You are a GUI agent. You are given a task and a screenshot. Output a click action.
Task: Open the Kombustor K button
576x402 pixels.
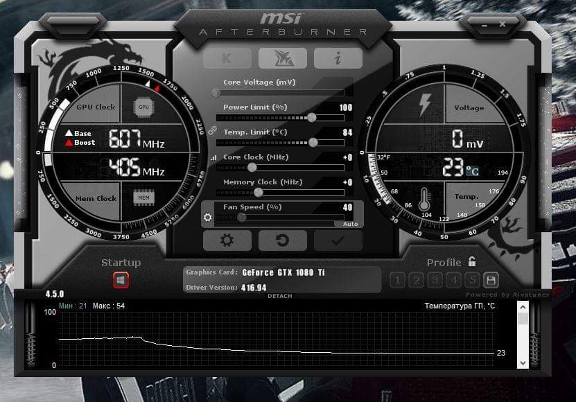(x=227, y=58)
